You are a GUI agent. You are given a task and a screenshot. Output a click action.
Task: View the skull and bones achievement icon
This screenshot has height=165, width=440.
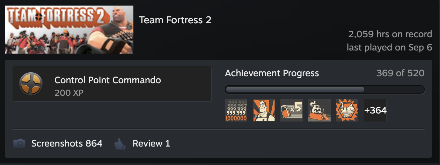pos(319,110)
